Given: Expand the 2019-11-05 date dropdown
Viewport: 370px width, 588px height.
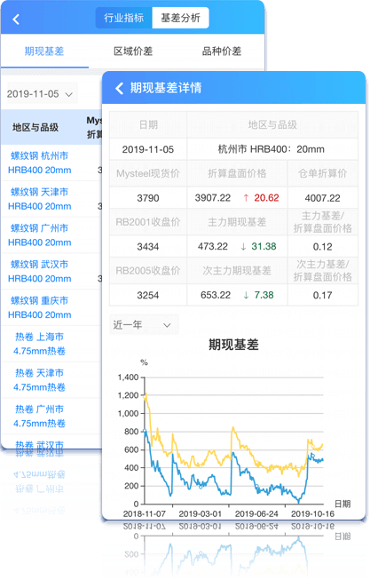Looking at the screenshot, I should pyautogui.click(x=42, y=93).
